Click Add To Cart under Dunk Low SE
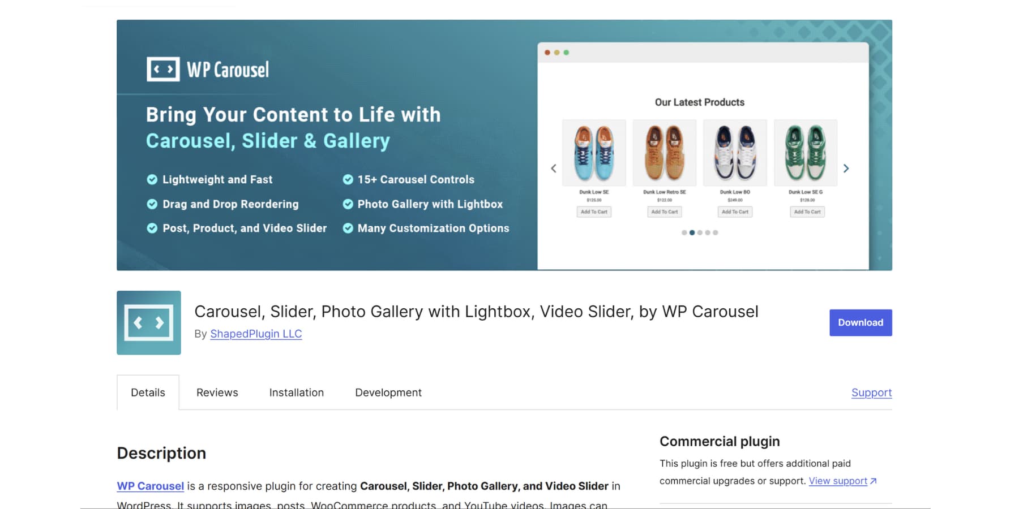 click(x=593, y=212)
